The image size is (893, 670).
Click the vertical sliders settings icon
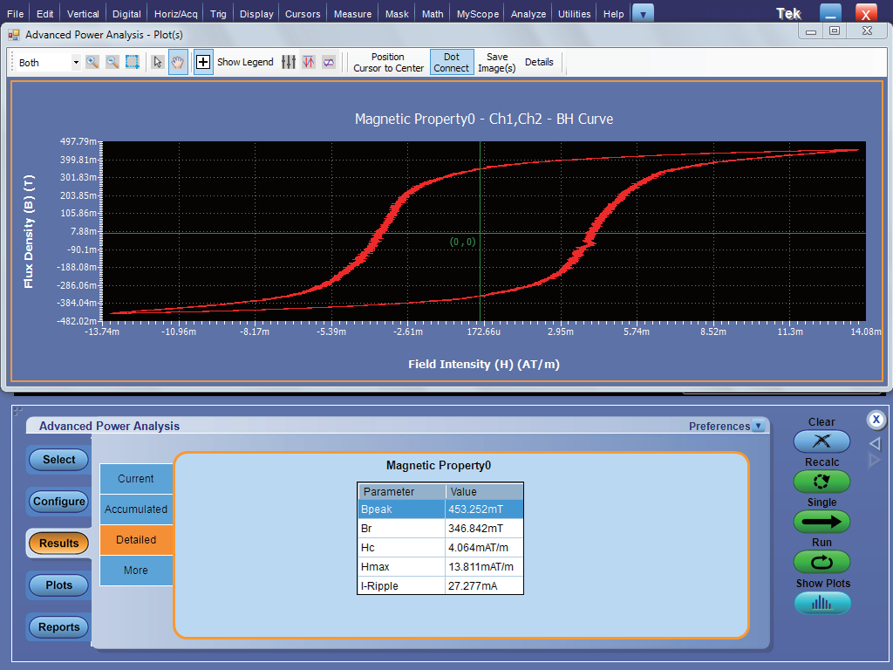click(288, 62)
